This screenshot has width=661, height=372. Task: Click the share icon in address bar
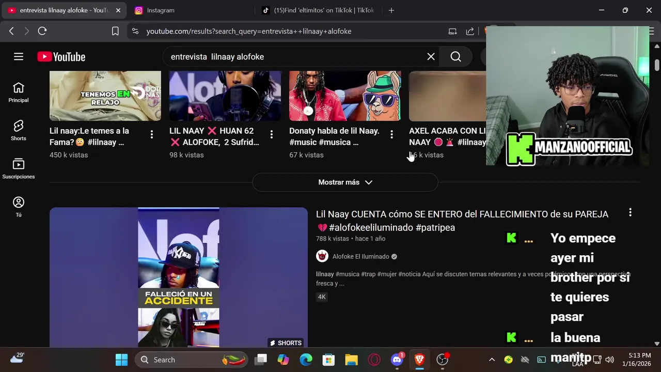point(470,31)
